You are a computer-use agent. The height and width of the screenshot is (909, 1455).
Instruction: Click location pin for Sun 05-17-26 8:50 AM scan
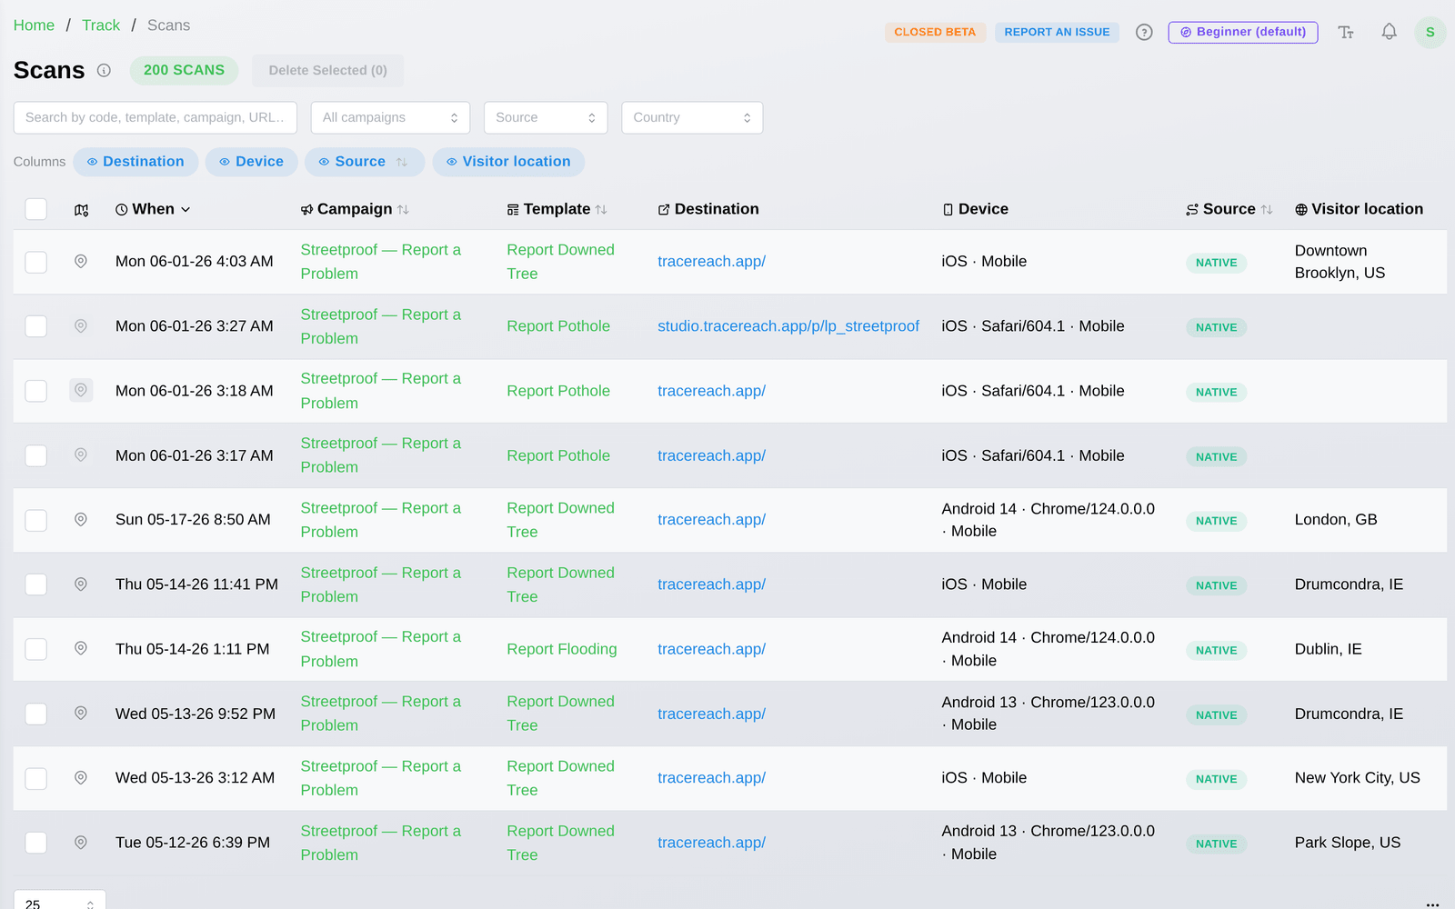81,520
